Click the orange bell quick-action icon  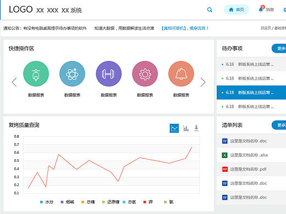[181, 74]
